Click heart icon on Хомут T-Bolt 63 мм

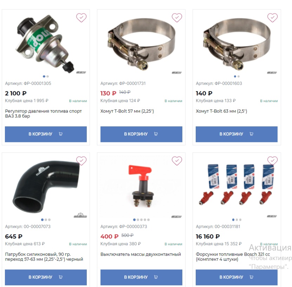[x=272, y=18]
